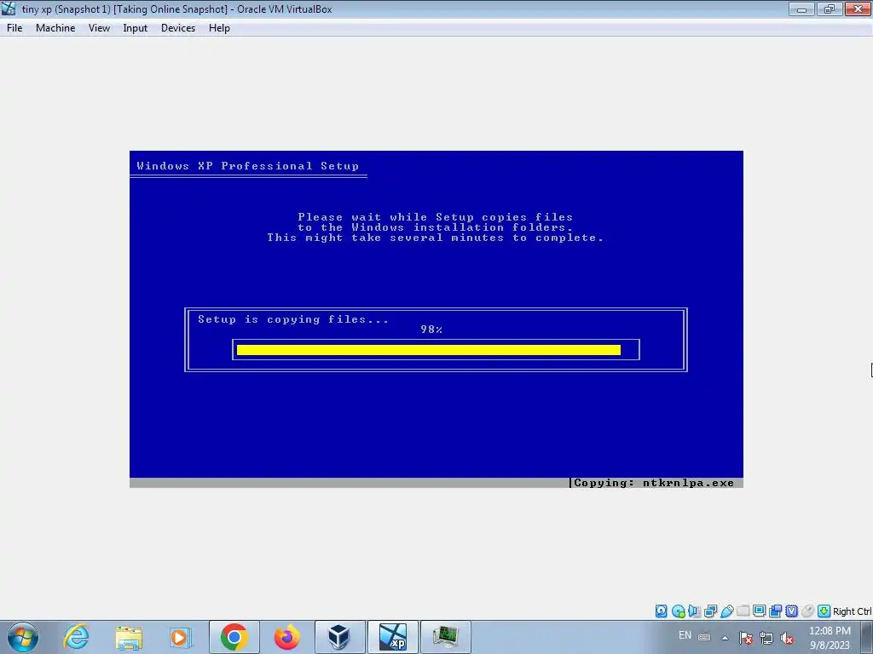Screen dimensions: 873x654
Task: Open the Devices menu
Action: [178, 28]
